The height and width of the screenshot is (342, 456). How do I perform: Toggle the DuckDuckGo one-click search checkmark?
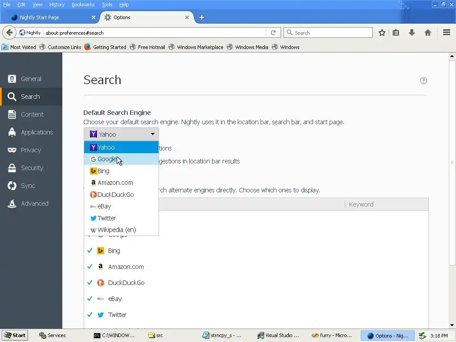(x=90, y=283)
